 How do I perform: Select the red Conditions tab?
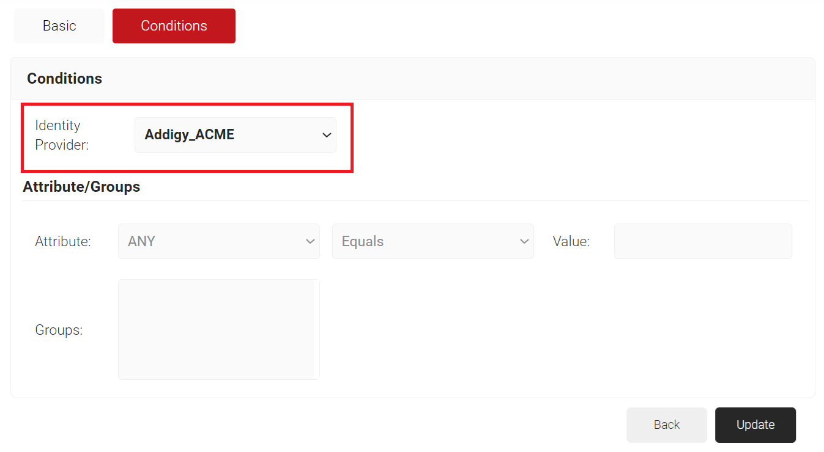(174, 26)
